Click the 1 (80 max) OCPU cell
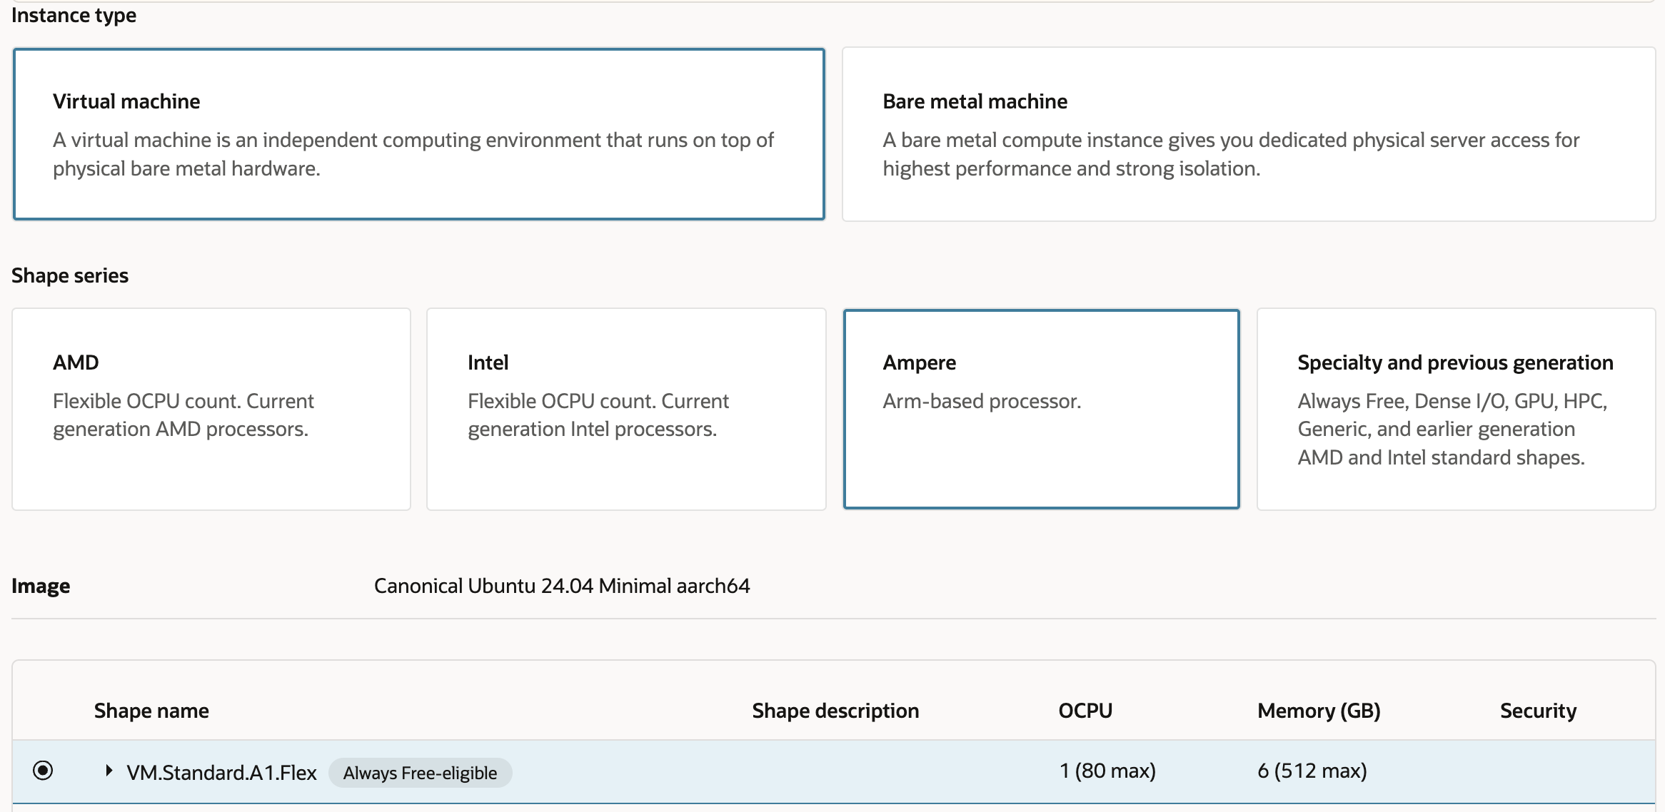Screen dimensions: 1665x812 [x=1107, y=771]
